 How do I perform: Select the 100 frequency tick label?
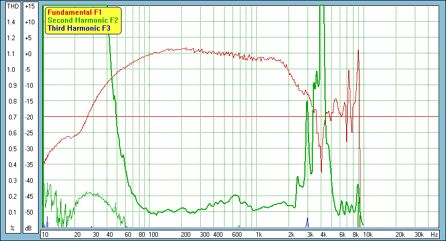pyautogui.click(x=153, y=234)
